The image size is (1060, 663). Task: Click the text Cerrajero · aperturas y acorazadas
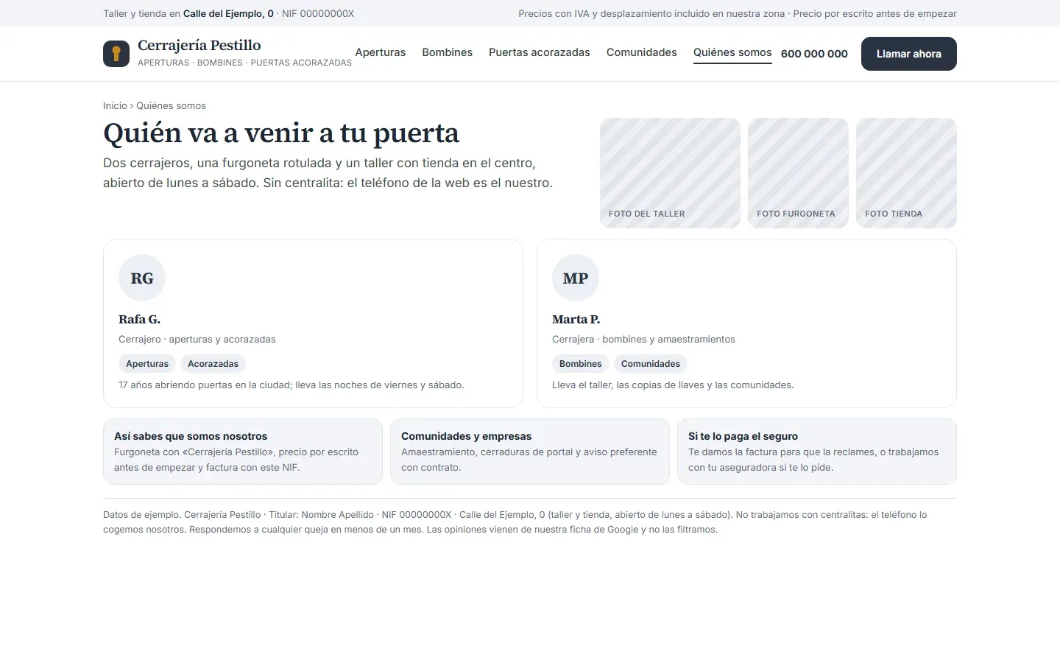(197, 340)
